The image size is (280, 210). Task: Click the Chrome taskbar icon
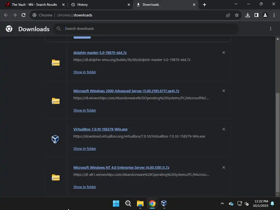pyautogui.click(x=152, y=203)
